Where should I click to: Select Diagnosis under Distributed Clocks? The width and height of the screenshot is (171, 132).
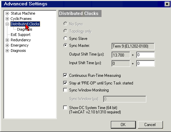pyautogui.click(x=25, y=29)
